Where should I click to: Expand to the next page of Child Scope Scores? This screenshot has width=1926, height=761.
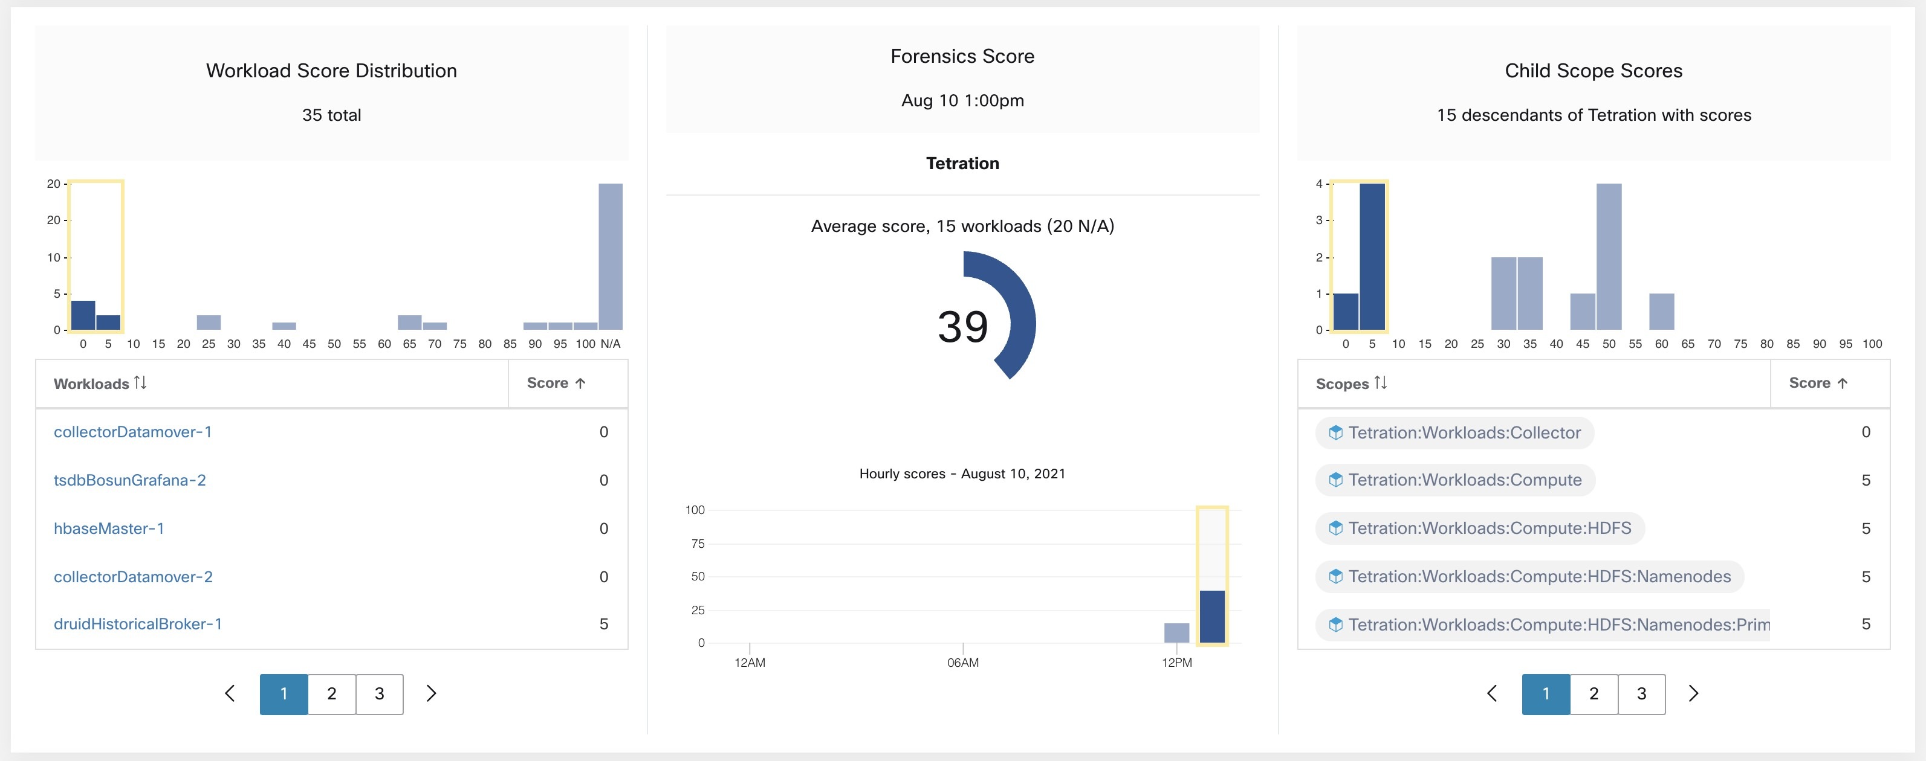pos(1693,693)
